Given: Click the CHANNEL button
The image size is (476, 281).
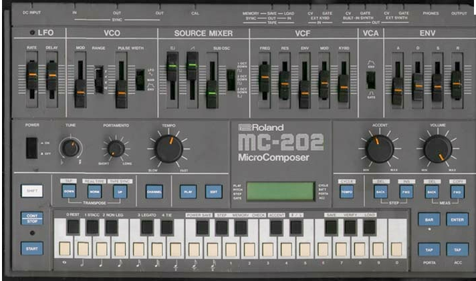Looking at the screenshot, I should pyautogui.click(x=154, y=192).
